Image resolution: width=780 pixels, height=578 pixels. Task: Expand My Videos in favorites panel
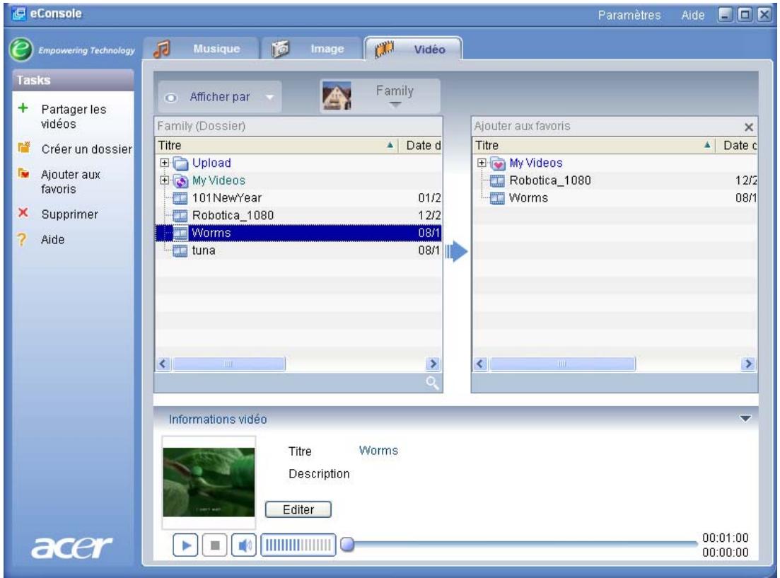[x=481, y=163]
